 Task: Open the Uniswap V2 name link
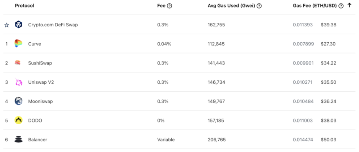click(41, 82)
